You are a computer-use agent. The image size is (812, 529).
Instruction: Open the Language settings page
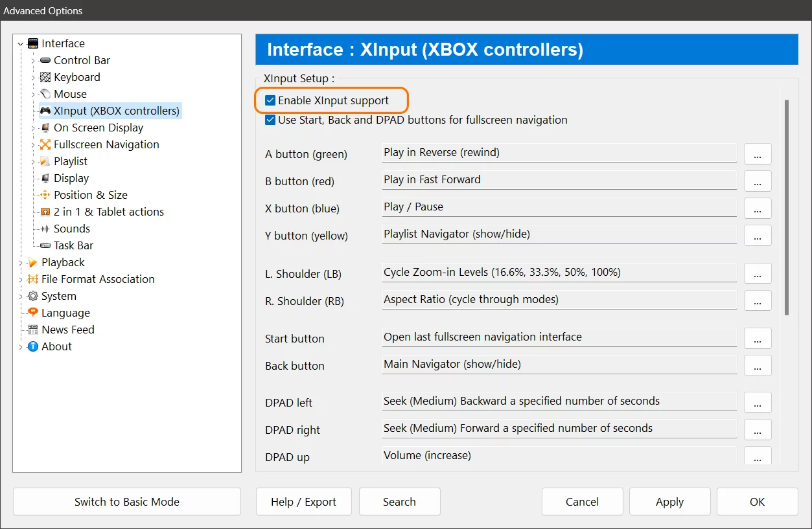(65, 313)
